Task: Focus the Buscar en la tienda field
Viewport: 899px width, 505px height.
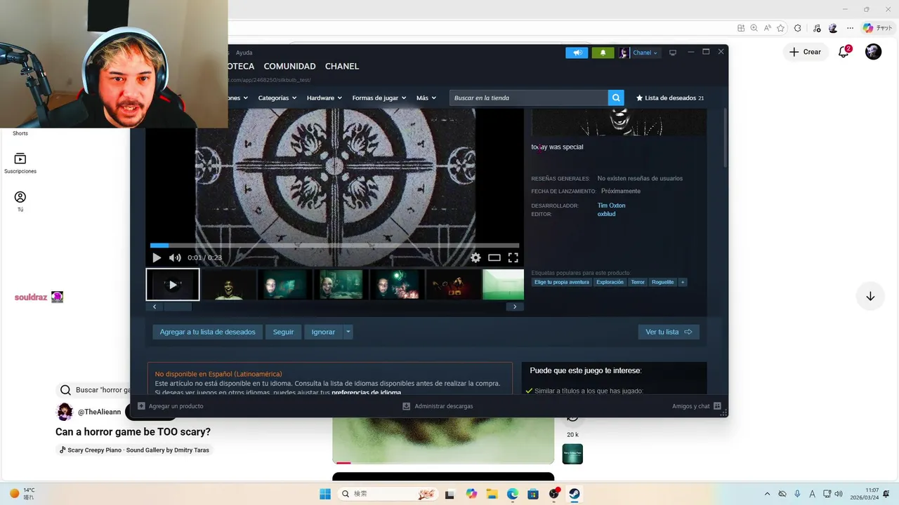Action: pyautogui.click(x=529, y=97)
